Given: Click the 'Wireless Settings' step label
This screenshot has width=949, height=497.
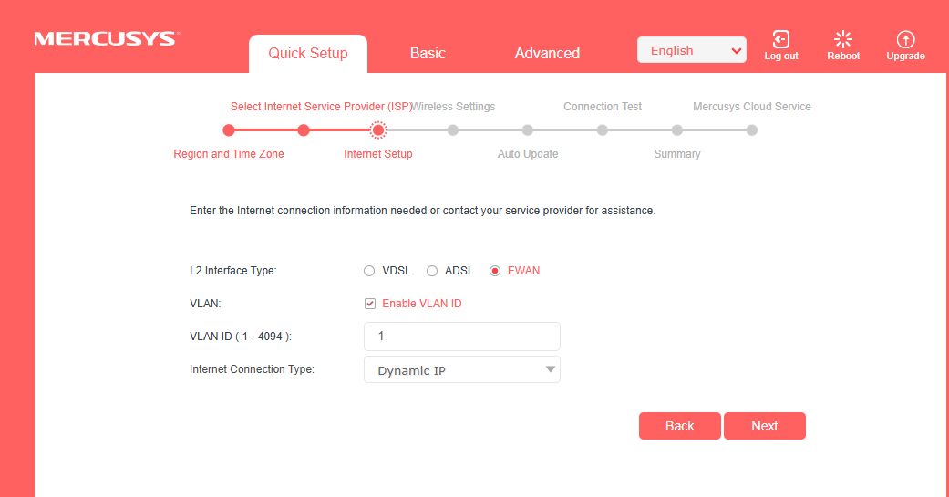Looking at the screenshot, I should click(454, 107).
